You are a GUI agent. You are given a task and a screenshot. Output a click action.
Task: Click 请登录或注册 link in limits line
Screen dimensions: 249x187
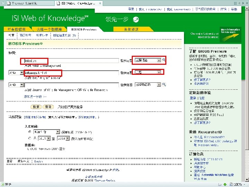pos(87,117)
